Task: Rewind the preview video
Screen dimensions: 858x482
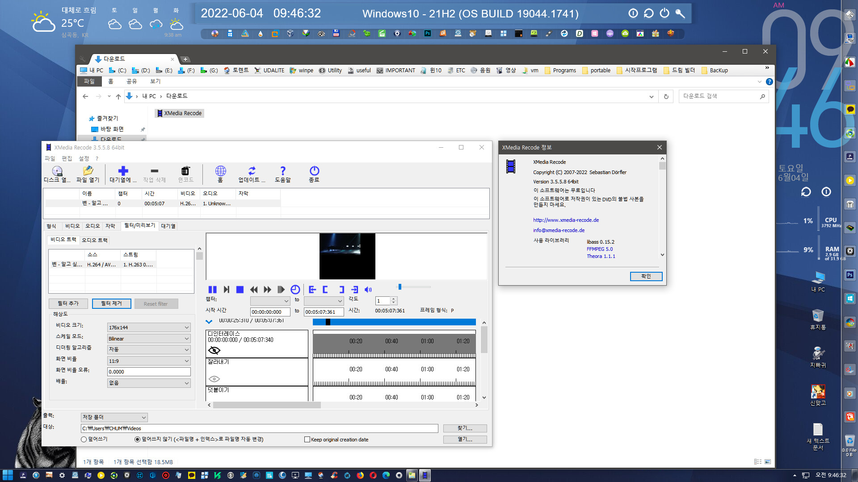Action: [x=254, y=290]
